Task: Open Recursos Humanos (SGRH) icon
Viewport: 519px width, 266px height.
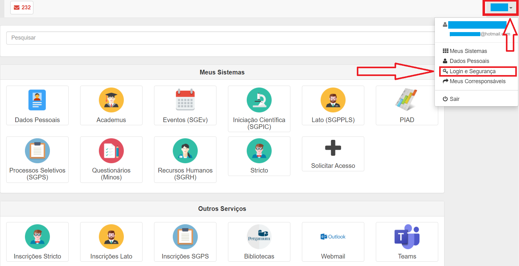Action: click(185, 151)
